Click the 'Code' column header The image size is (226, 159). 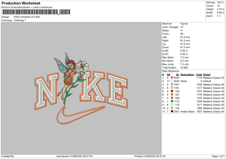click(x=199, y=75)
